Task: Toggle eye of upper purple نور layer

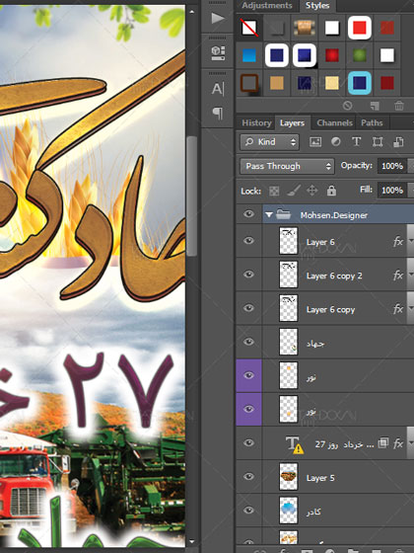Action: click(x=248, y=375)
